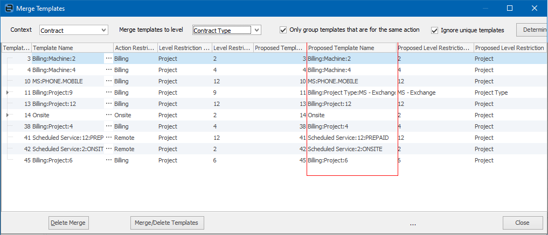This screenshot has width=548, height=235.
Task: Click ellipsis button on MS:PHONE.MOBILE row
Action: [x=109, y=81]
